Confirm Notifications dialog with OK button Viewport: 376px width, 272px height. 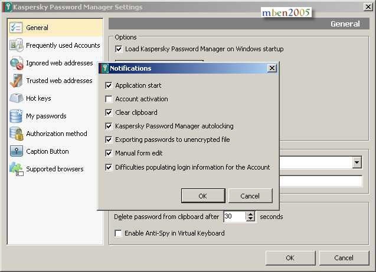203,196
